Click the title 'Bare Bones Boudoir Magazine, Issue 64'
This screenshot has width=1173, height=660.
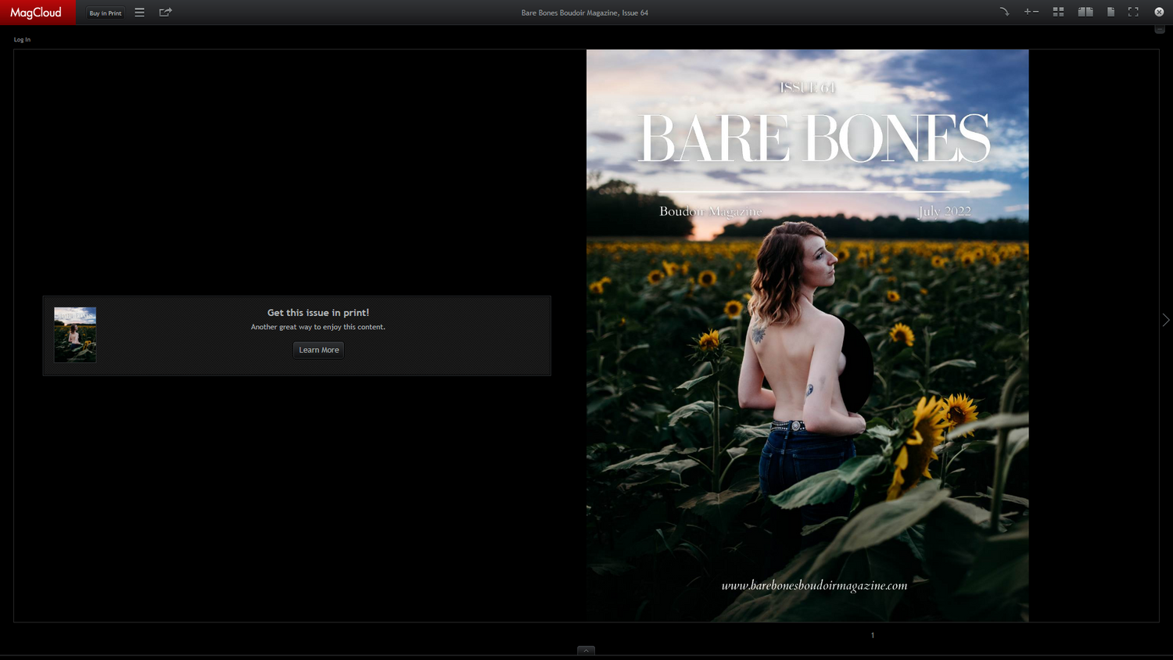click(585, 13)
